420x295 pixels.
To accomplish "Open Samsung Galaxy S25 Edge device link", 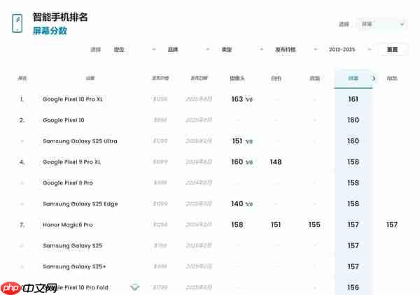I will point(80,204).
